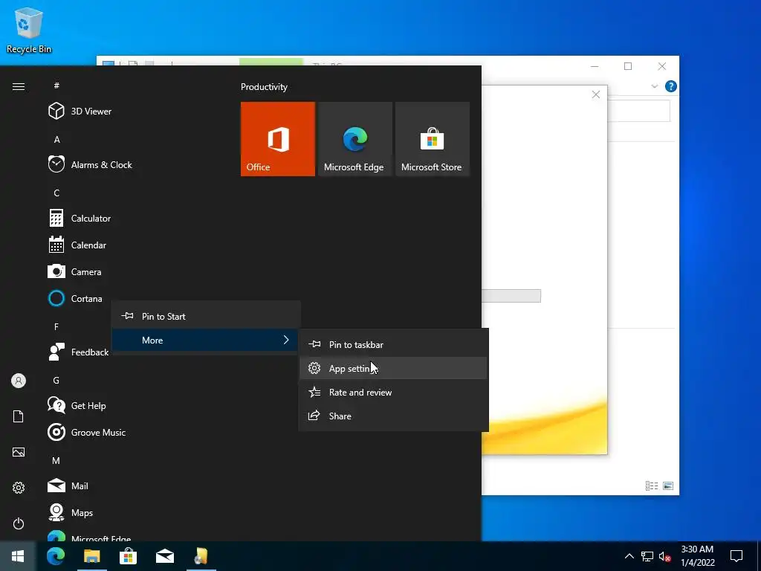Open the Action Center notifications
The width and height of the screenshot is (761, 571).
click(736, 556)
